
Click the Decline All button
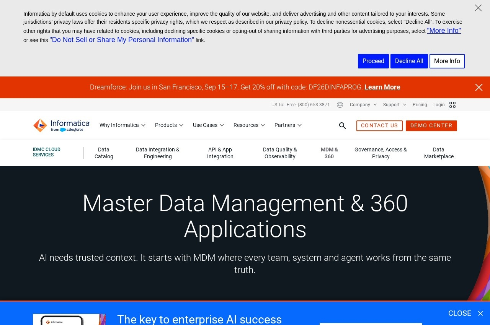click(409, 61)
